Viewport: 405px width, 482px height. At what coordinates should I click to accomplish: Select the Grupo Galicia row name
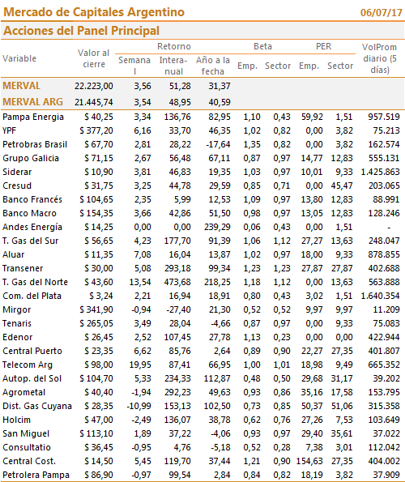coord(31,158)
